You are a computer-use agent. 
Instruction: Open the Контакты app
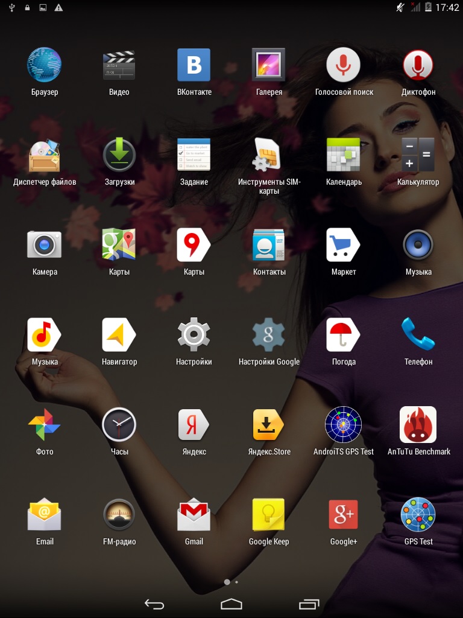click(268, 244)
